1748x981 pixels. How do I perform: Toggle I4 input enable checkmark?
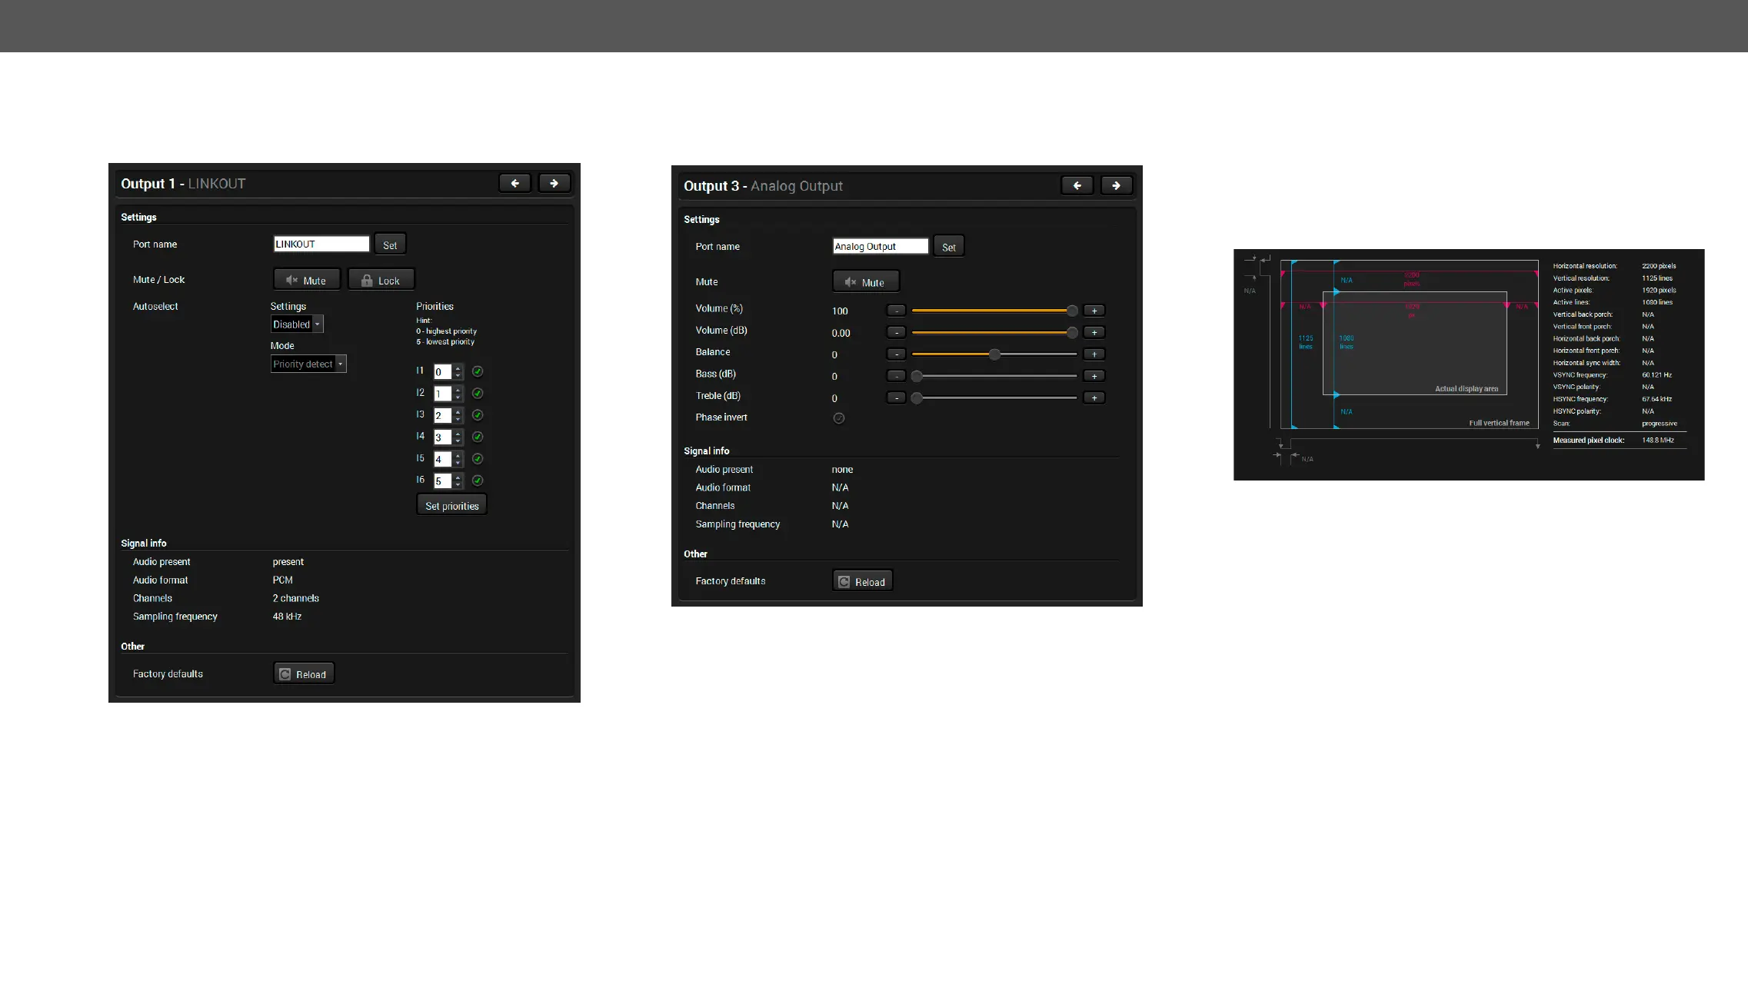click(x=478, y=437)
